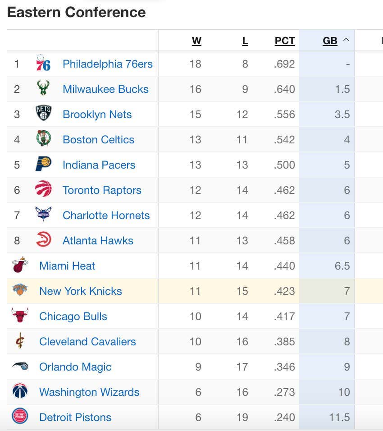Sort standings by W column header
383x431 pixels.
tap(196, 41)
